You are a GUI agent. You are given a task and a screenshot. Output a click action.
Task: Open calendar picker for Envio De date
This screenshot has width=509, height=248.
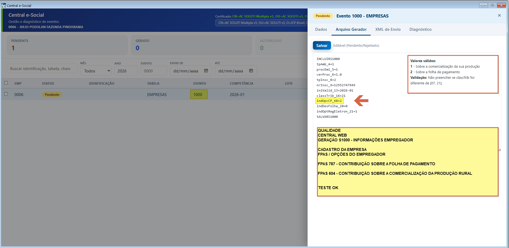click(206, 71)
